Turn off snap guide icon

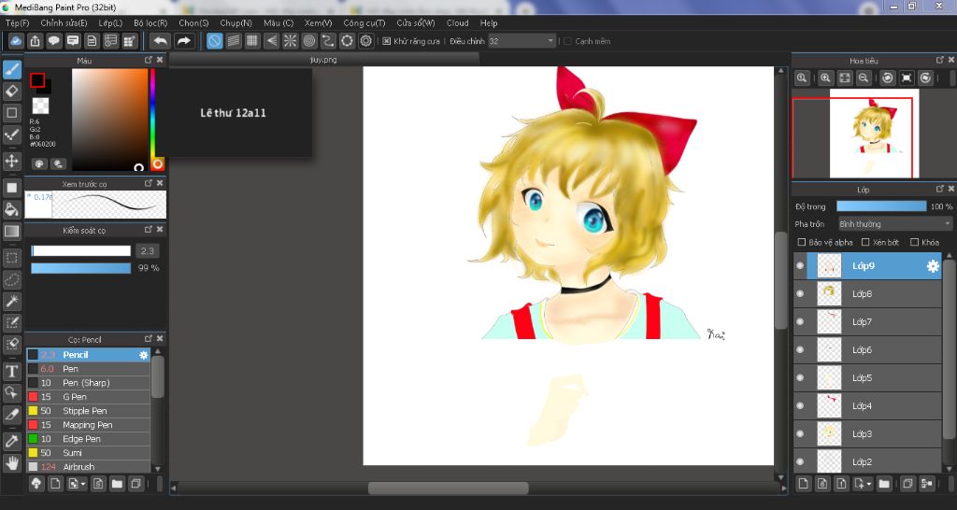pos(214,41)
